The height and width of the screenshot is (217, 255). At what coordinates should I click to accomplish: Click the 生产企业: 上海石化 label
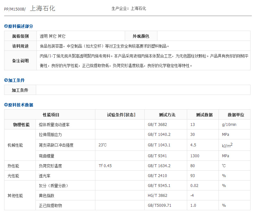click(129, 8)
